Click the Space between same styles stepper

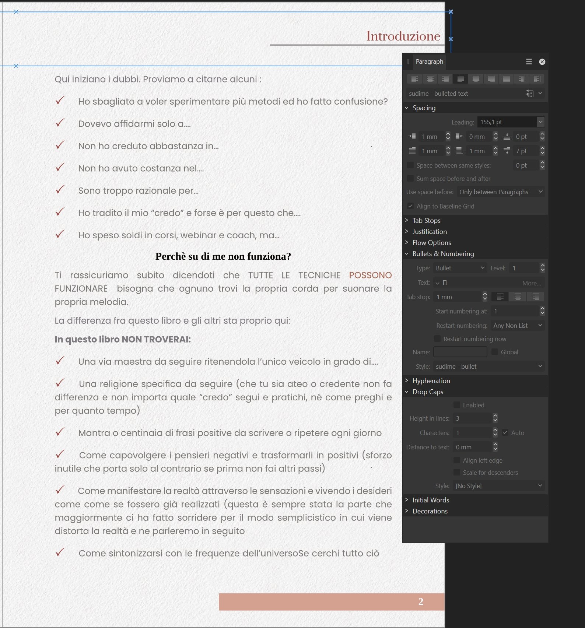[x=542, y=165]
